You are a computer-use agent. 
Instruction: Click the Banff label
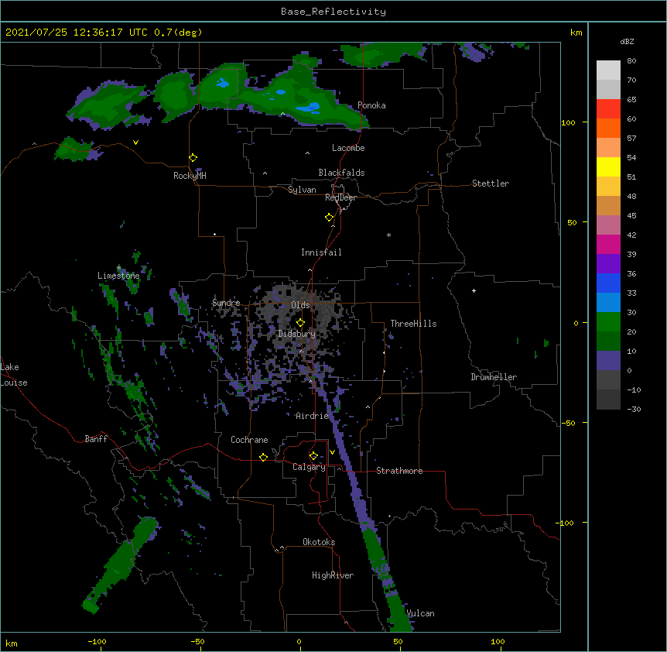coord(96,439)
